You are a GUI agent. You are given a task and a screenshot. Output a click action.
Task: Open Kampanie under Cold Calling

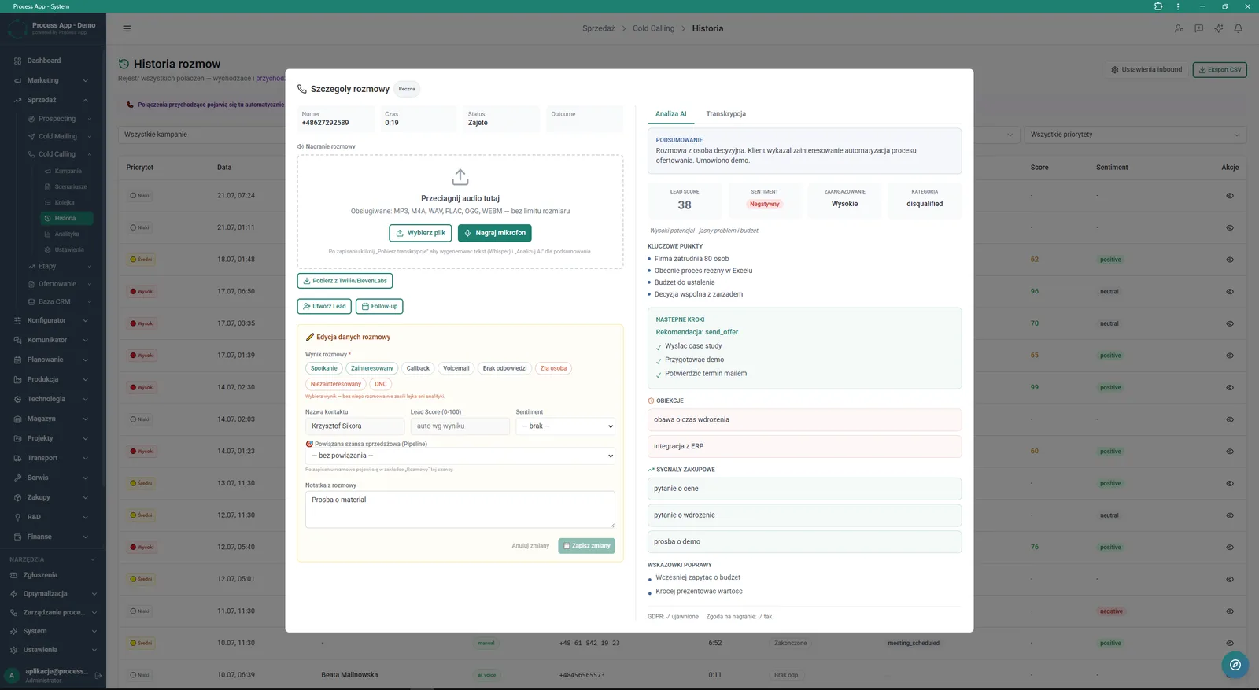click(x=68, y=171)
